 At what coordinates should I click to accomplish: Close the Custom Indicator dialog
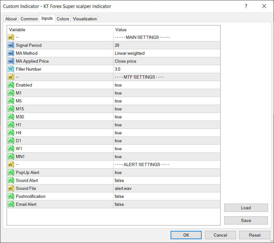pyautogui.click(x=264, y=6)
